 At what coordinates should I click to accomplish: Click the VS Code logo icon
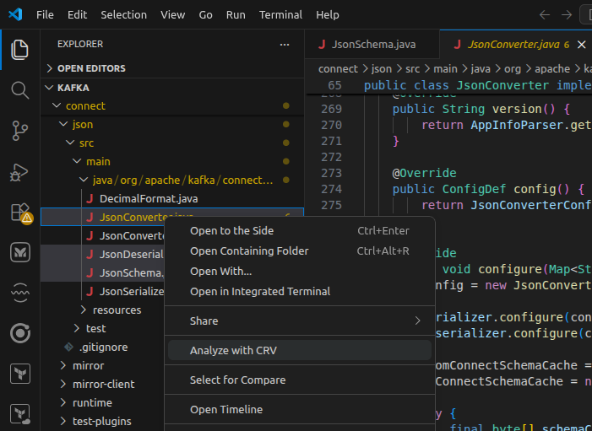[x=15, y=14]
